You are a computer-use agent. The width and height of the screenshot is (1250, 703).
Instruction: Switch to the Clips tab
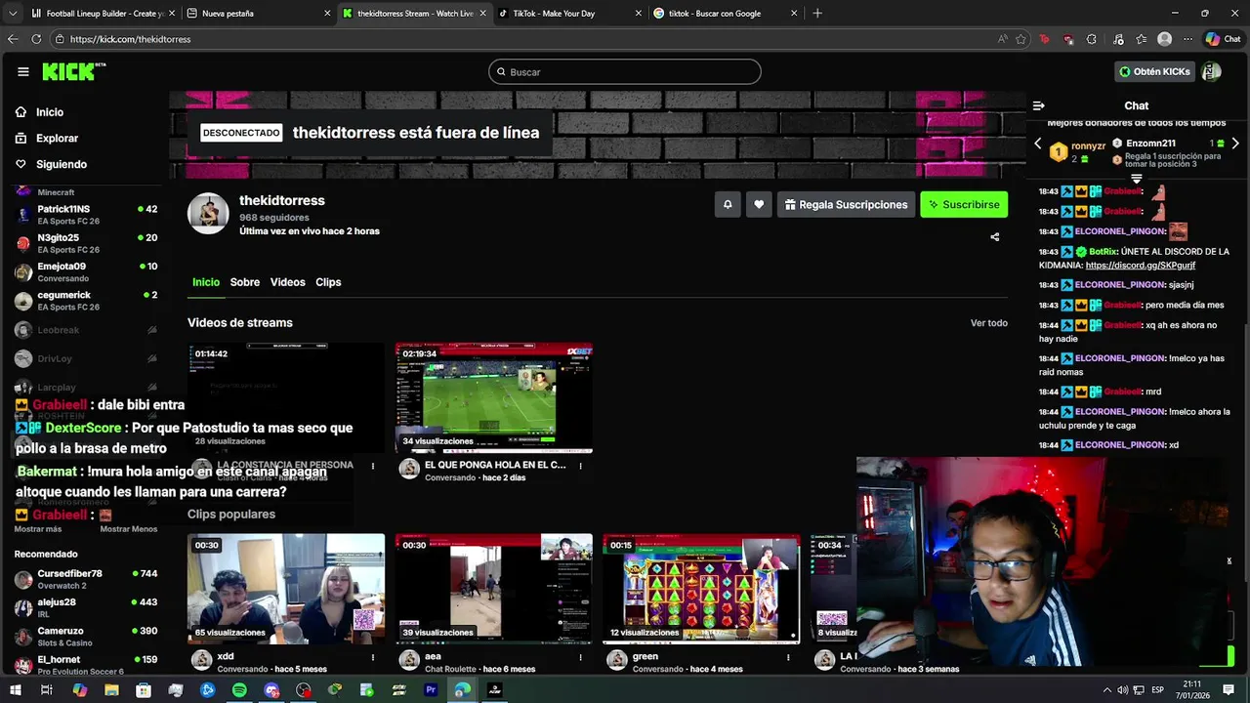[x=328, y=282]
